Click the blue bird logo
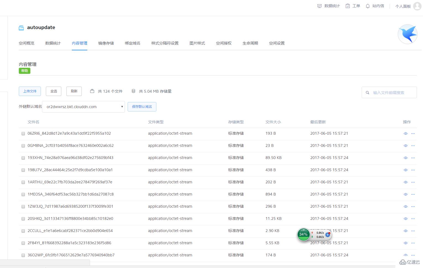This screenshot has height=268, width=423. coord(408,34)
